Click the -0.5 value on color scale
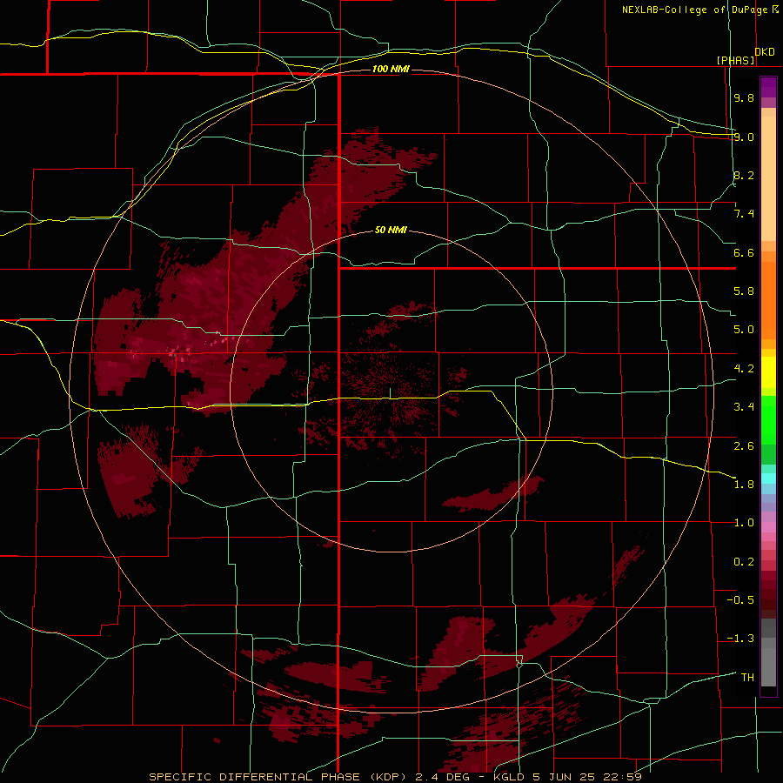783x783 pixels. pyautogui.click(x=740, y=600)
